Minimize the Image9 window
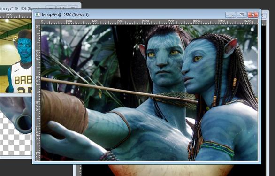275x176 pixels. coord(230,15)
